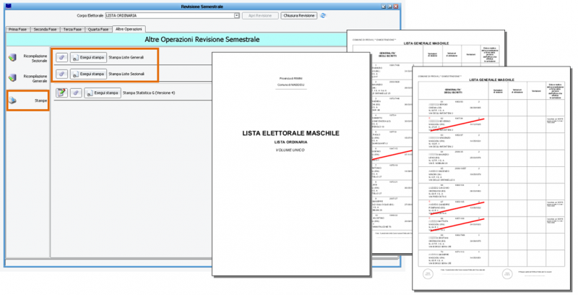Switch to the Prima Fase tab
578x295 pixels.
(18, 28)
